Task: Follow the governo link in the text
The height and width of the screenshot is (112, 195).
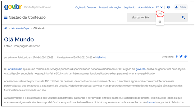Action: [x=140, y=69]
